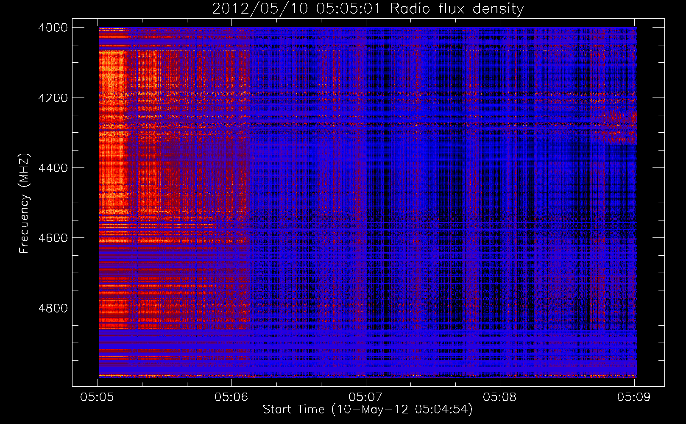This screenshot has height=424, width=686.
Task: Click the 05:07 time tick label
Action: point(365,397)
